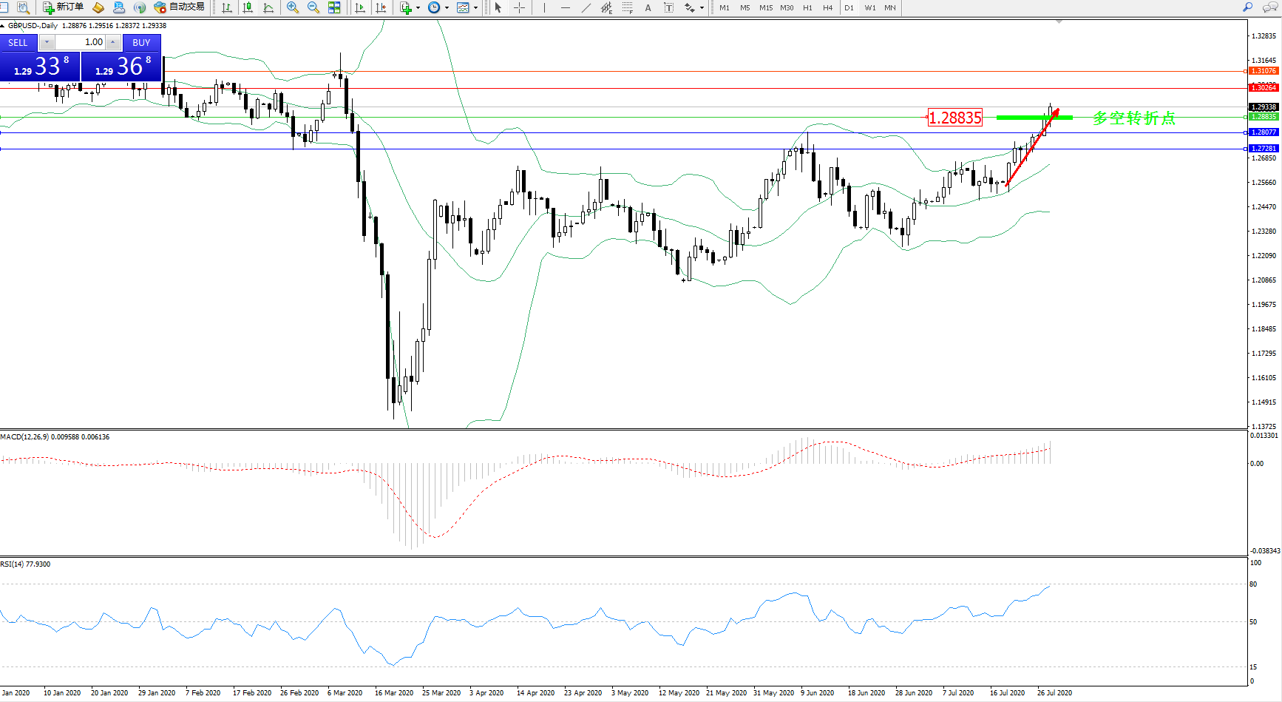Screen dimensions: 1282x702
Task: Click the tile windows icon
Action: [x=334, y=7]
